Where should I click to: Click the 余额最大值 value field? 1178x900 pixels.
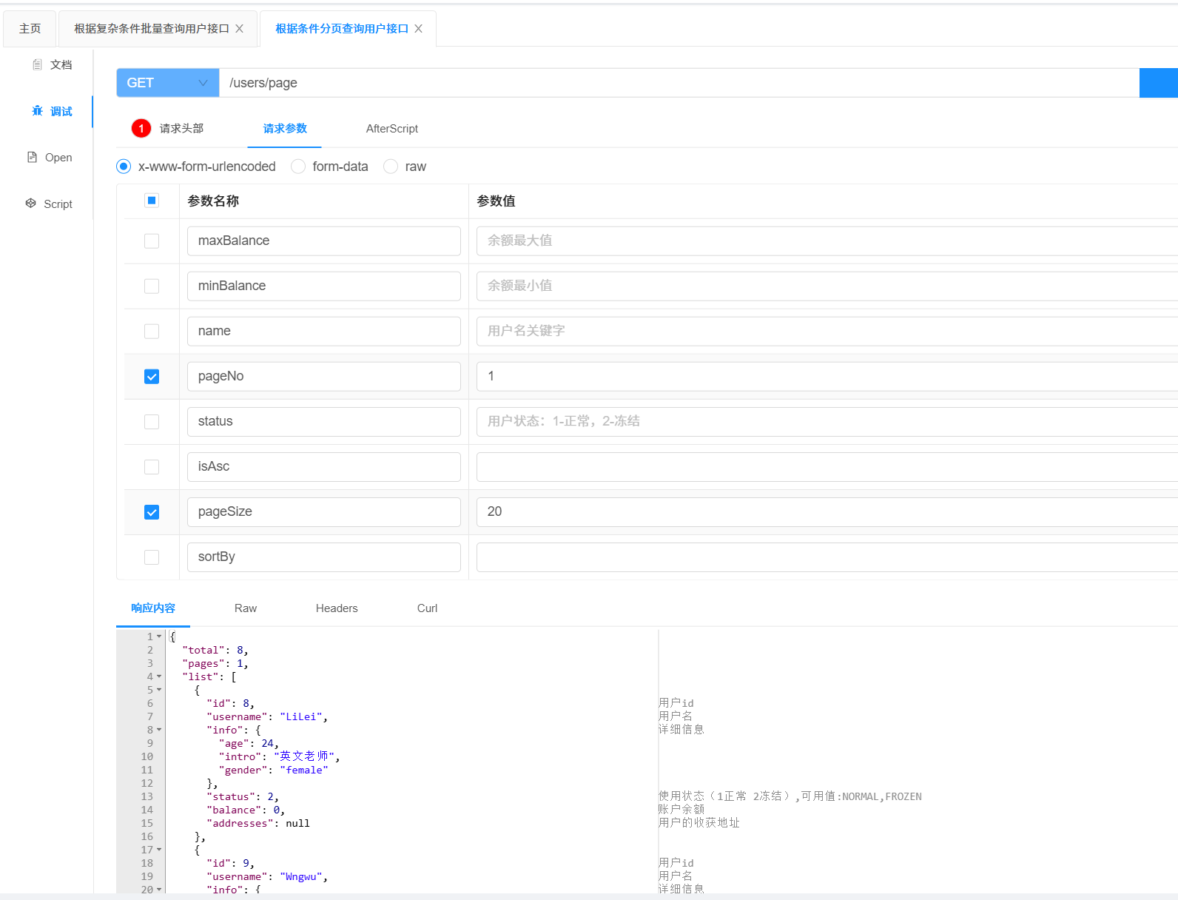point(827,241)
